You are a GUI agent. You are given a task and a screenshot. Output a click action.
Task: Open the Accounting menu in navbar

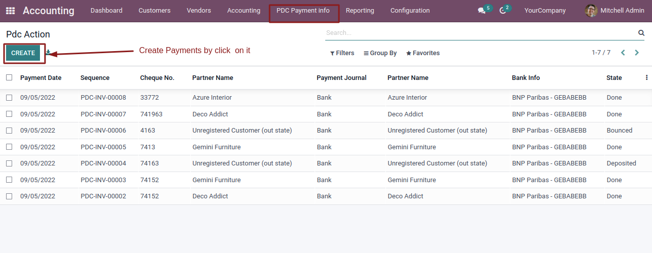pyautogui.click(x=244, y=11)
